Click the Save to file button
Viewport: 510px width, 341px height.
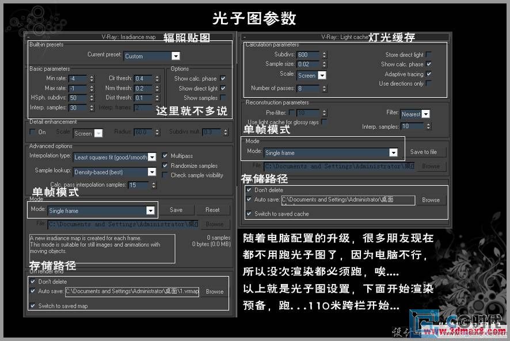tap(424, 152)
